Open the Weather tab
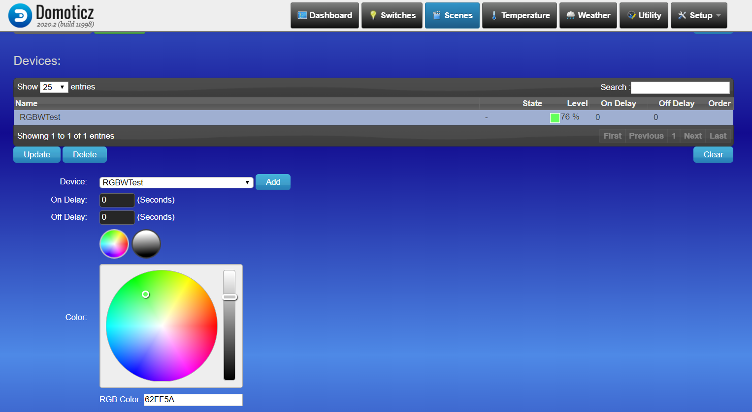The image size is (752, 412). click(588, 15)
